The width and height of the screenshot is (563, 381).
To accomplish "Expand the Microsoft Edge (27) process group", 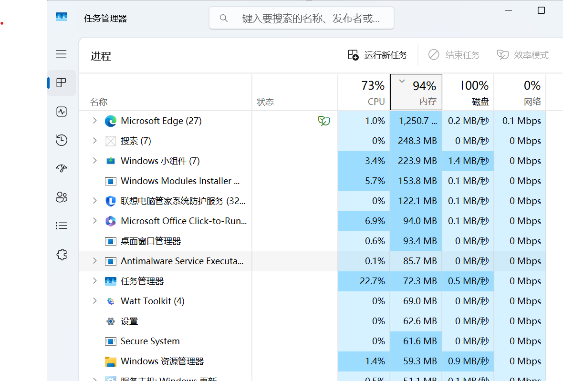I will [x=94, y=121].
